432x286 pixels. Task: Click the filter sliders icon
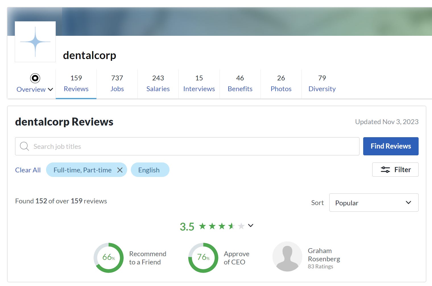click(x=385, y=170)
